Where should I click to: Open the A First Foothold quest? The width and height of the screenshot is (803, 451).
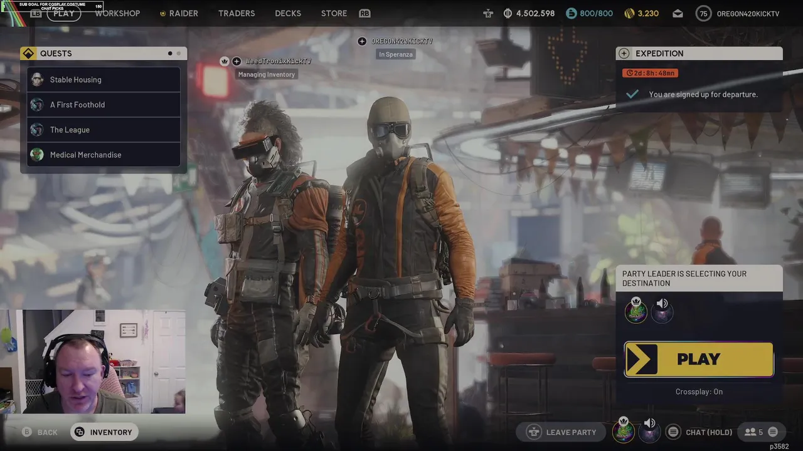tap(104, 105)
